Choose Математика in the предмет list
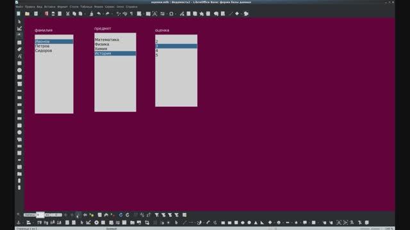Viewport: 410px width, 230px height. click(x=115, y=40)
